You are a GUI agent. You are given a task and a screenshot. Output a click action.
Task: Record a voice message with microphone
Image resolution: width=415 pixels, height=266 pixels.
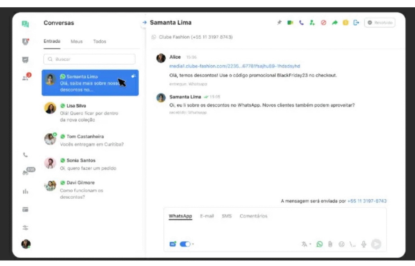pos(364,244)
